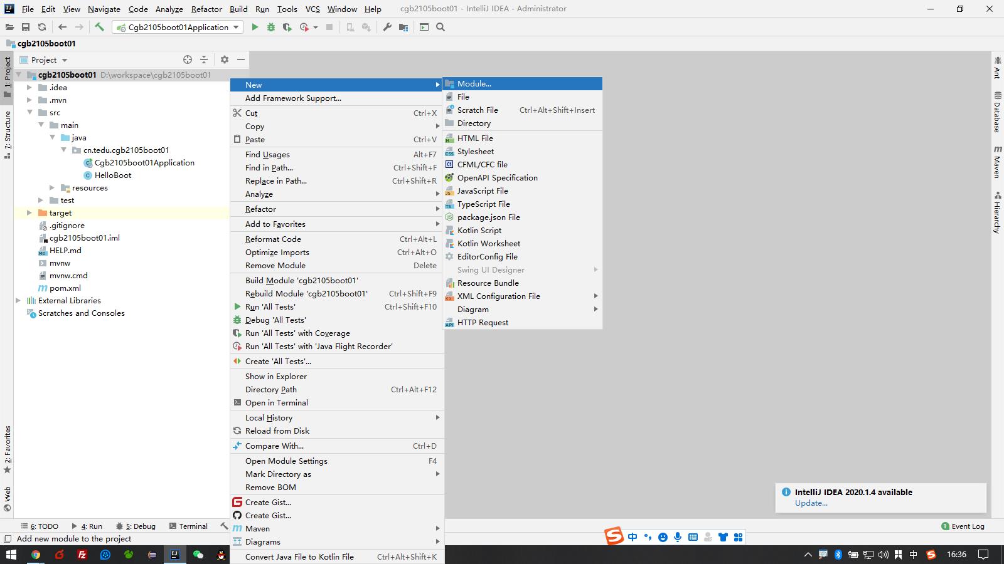Select XML Configuration File submenu entry
Viewport: 1004px width, 564px height.
[523, 296]
